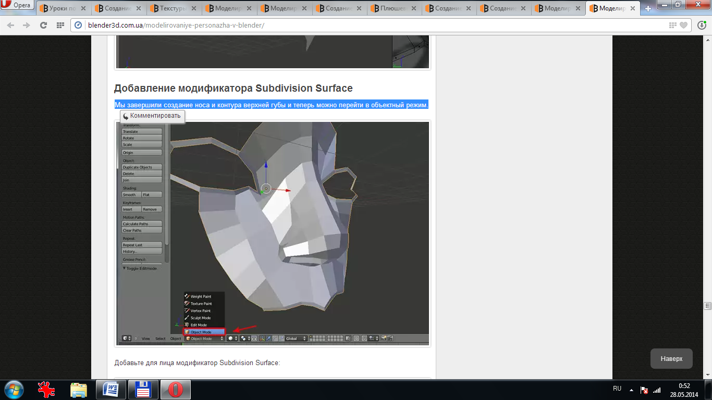Add page to favorites with heart icon

pyautogui.click(x=683, y=26)
